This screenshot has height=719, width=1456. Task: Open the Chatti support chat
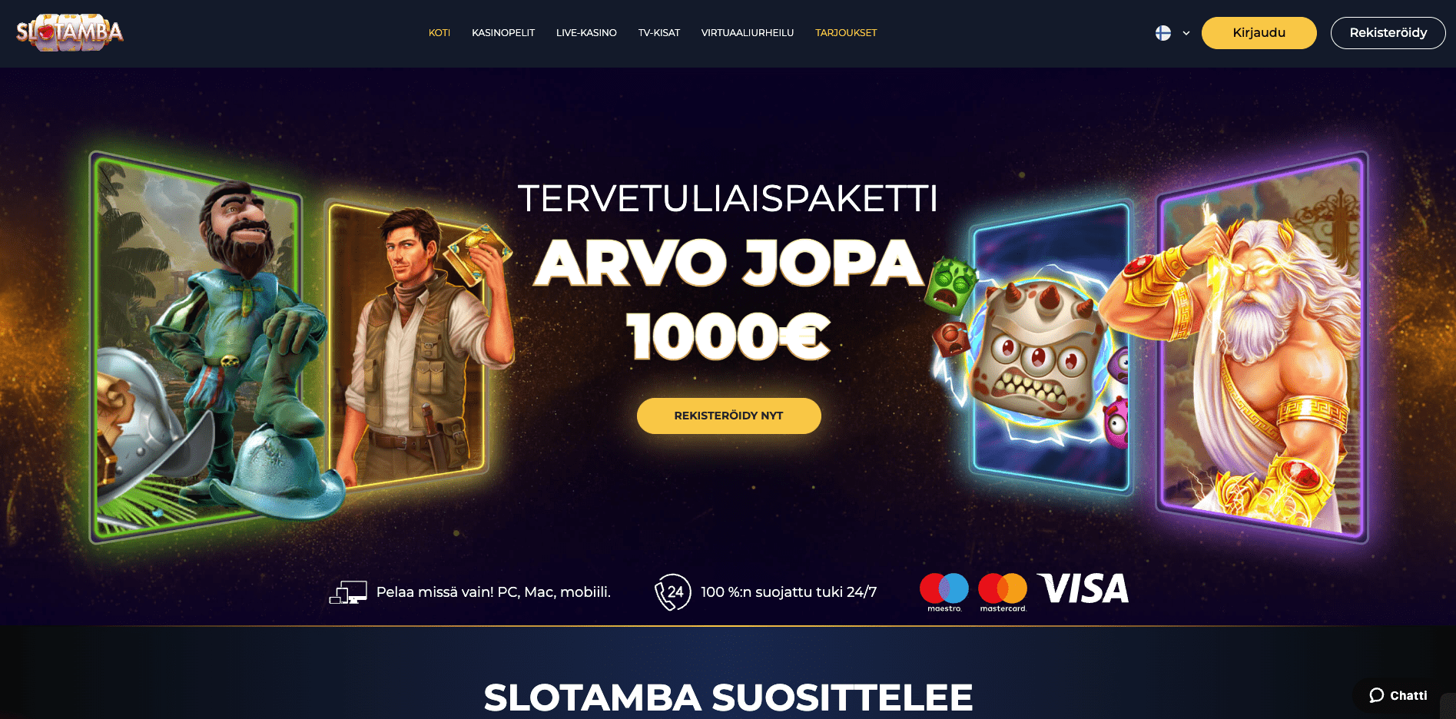click(x=1398, y=695)
